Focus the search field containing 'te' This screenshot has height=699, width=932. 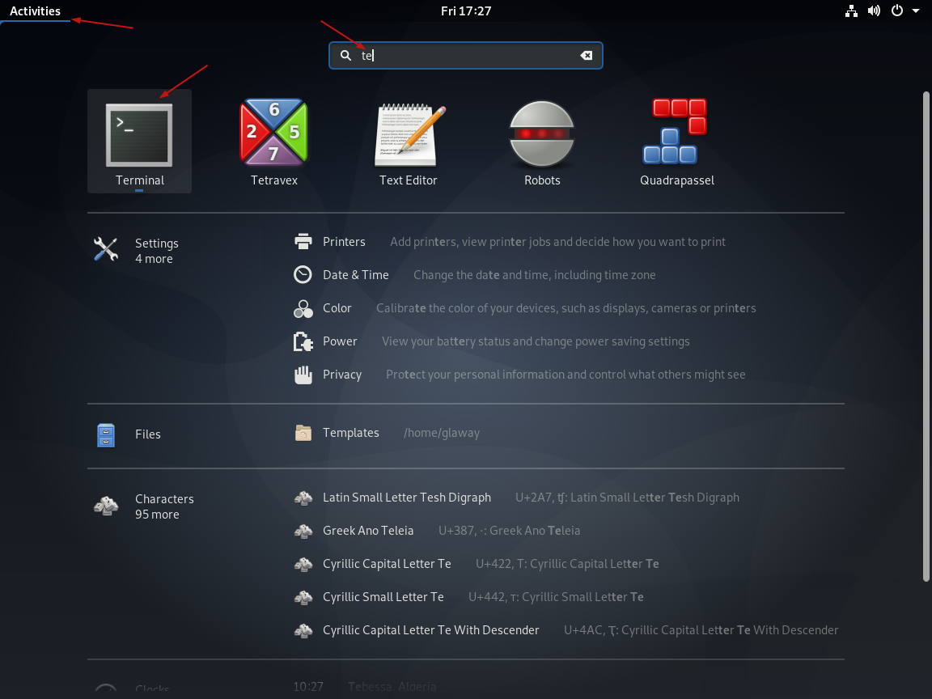coord(466,55)
